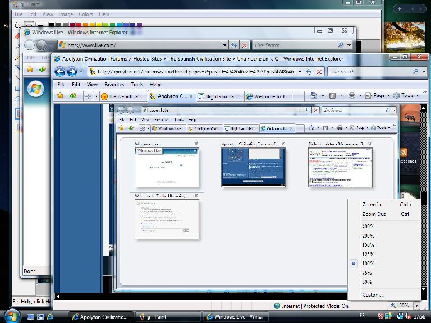Expand the zoom level arrow in status bar
The width and height of the screenshot is (431, 323).
[417, 306]
